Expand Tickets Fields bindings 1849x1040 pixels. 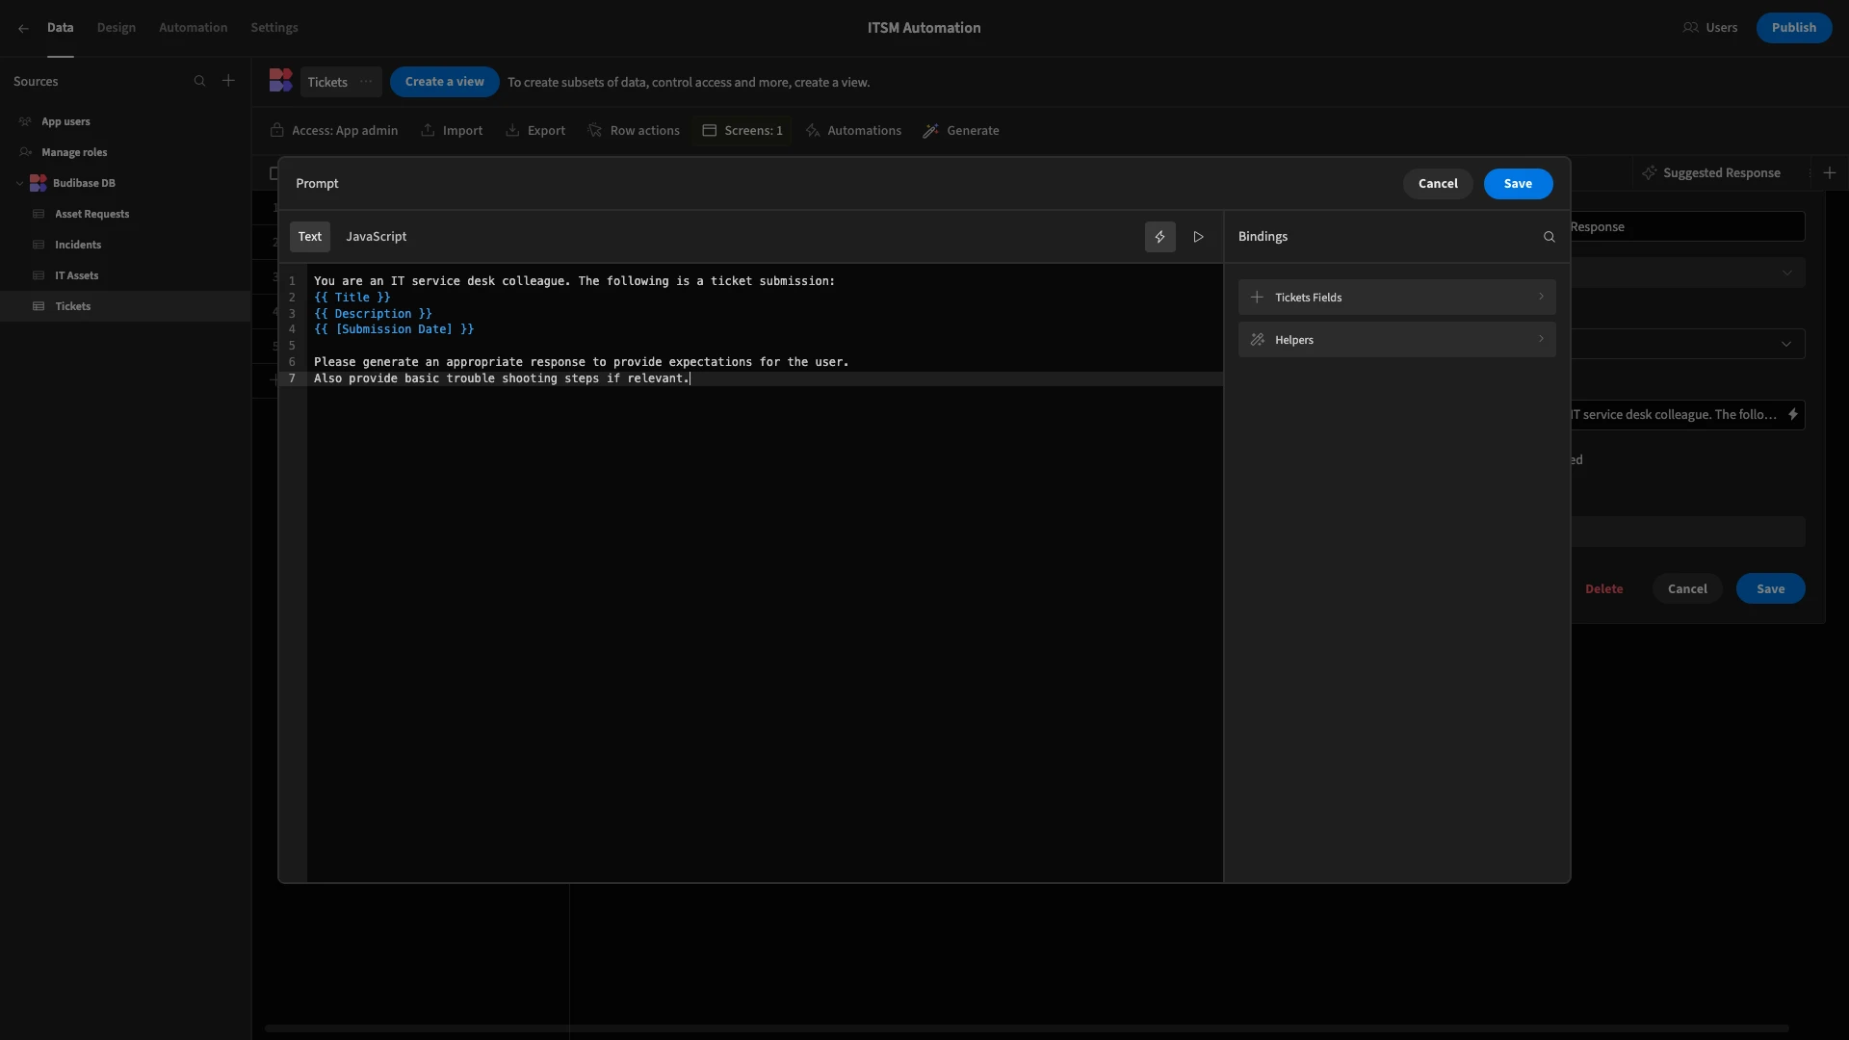pyautogui.click(x=1396, y=298)
